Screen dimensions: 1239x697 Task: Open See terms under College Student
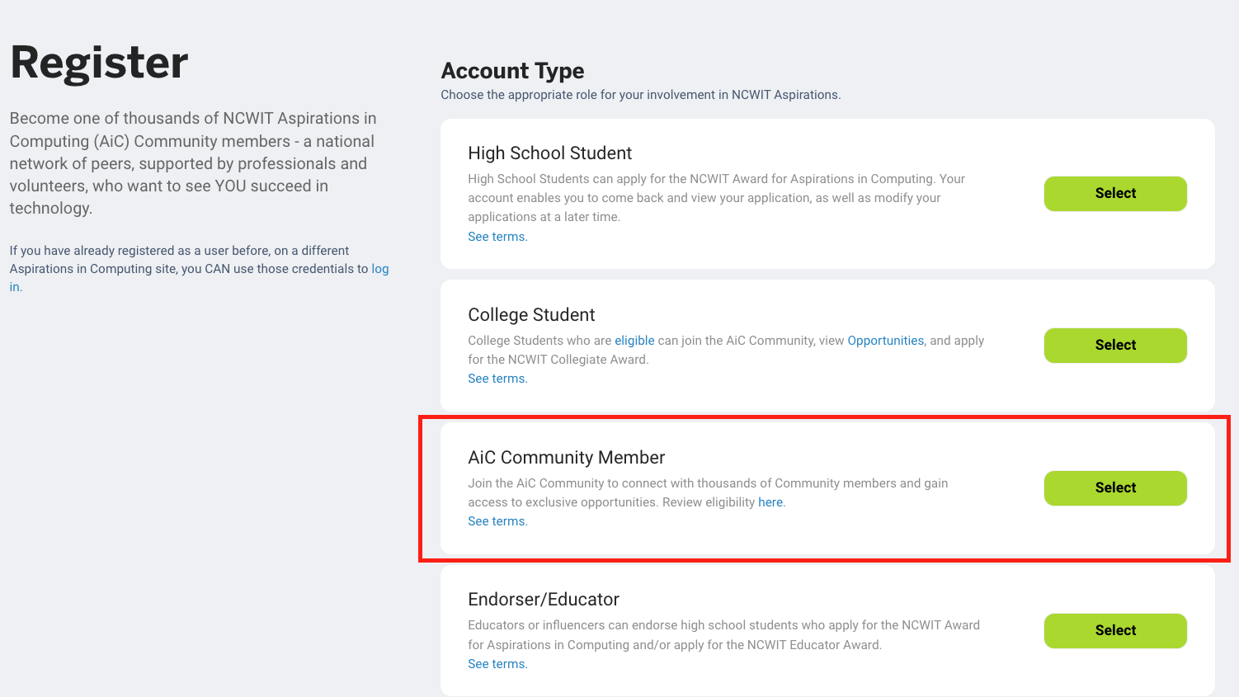[x=497, y=379]
